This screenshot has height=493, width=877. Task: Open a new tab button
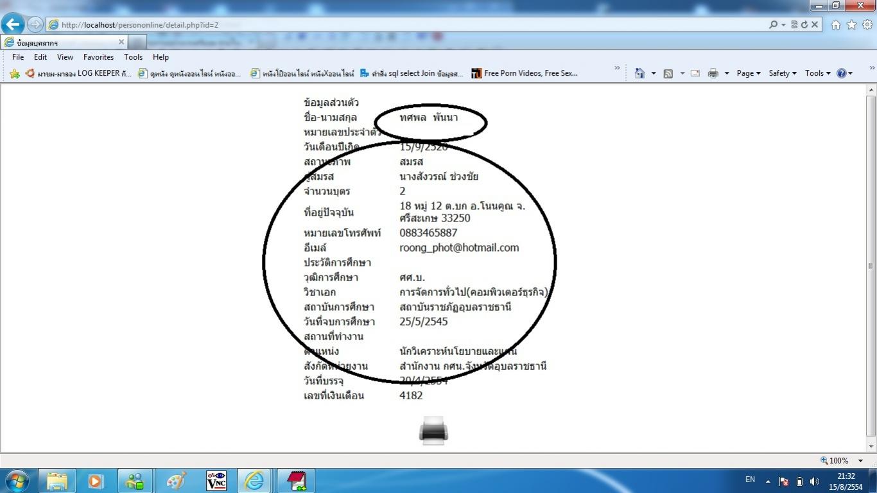click(x=137, y=42)
